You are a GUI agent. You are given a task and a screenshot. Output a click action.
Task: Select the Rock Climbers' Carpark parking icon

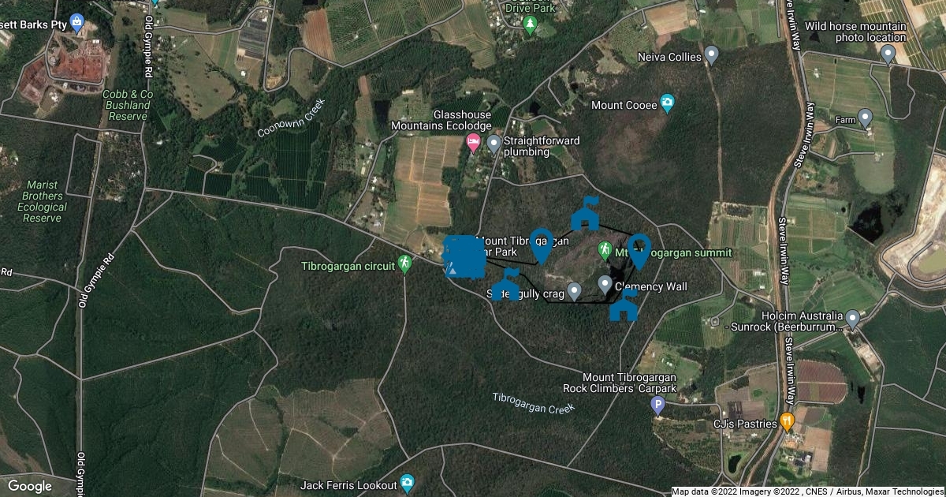(x=657, y=405)
